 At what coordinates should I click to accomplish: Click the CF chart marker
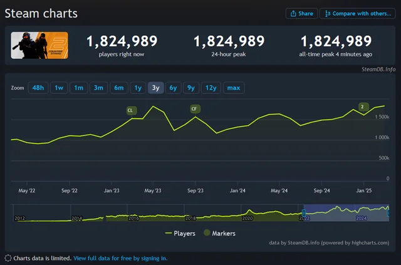coord(195,109)
